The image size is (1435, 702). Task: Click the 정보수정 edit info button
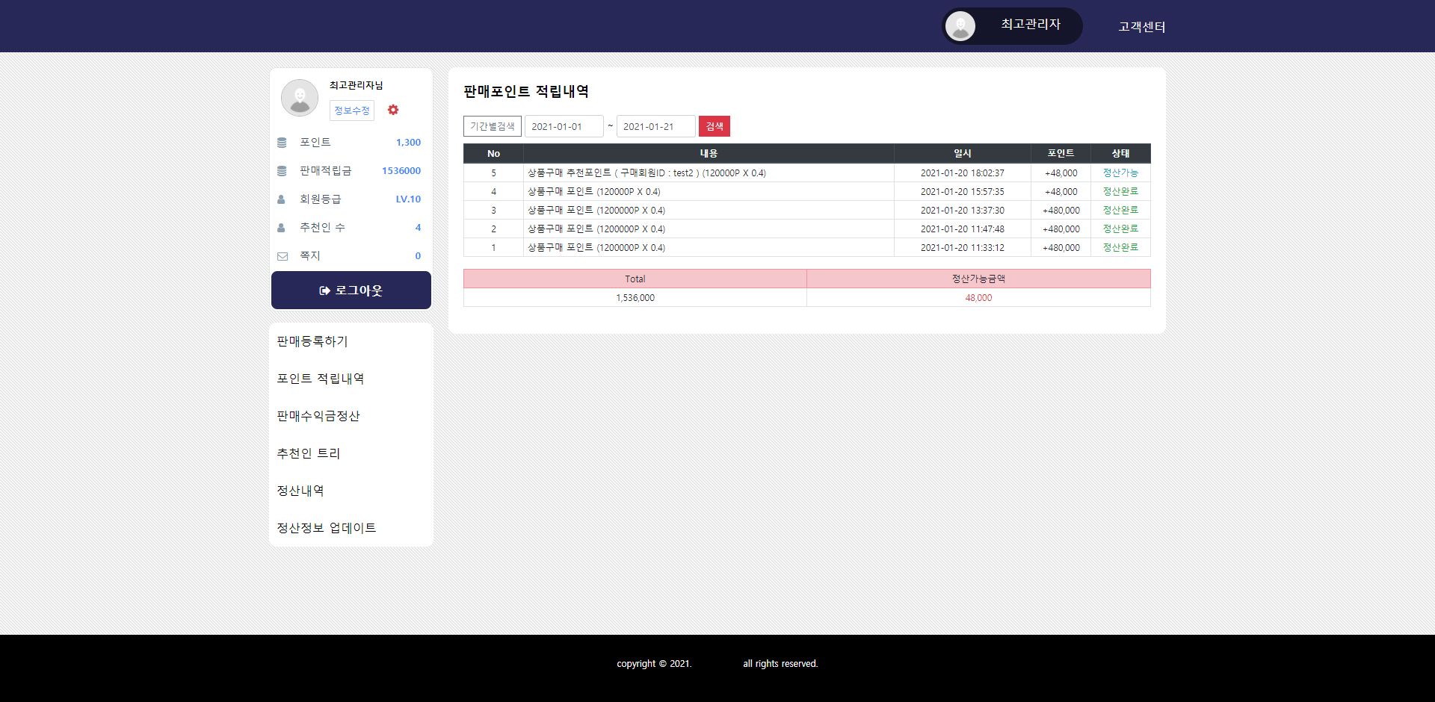pyautogui.click(x=352, y=111)
